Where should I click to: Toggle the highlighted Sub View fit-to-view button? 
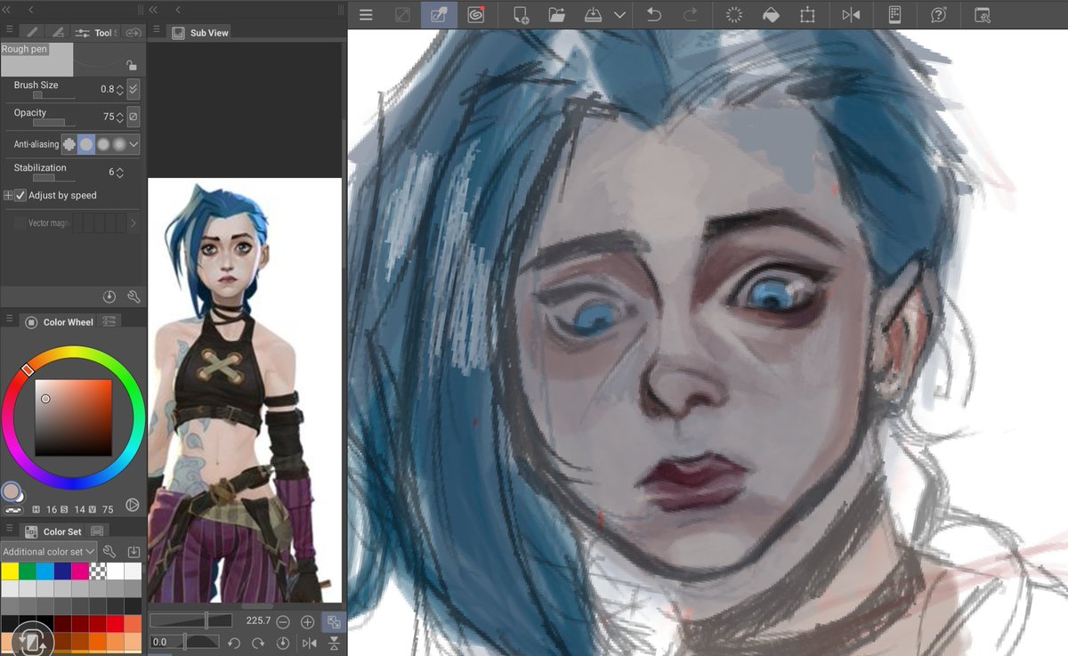pyautogui.click(x=334, y=621)
